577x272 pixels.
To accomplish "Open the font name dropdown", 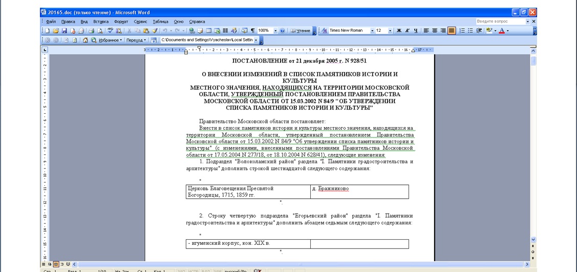I will pyautogui.click(x=372, y=31).
